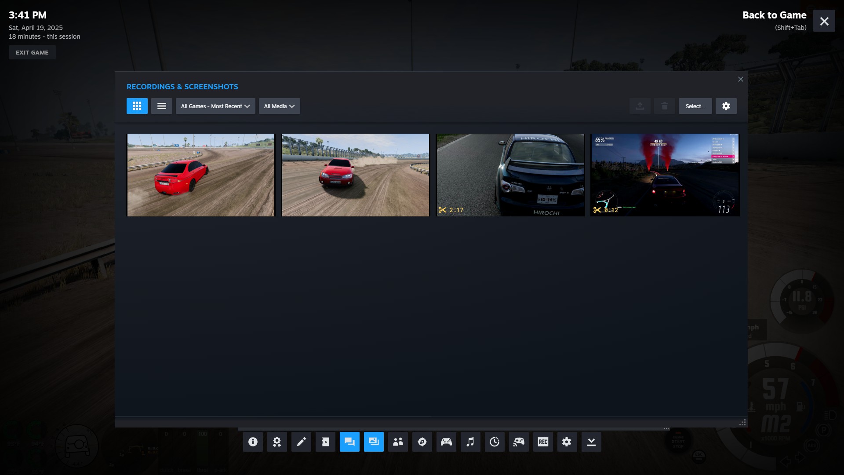Click the '18 minutes - this session' text
Screen dimensions: 844x475
click(x=44, y=37)
